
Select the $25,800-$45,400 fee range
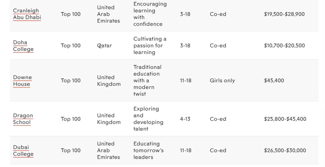click(x=285, y=119)
